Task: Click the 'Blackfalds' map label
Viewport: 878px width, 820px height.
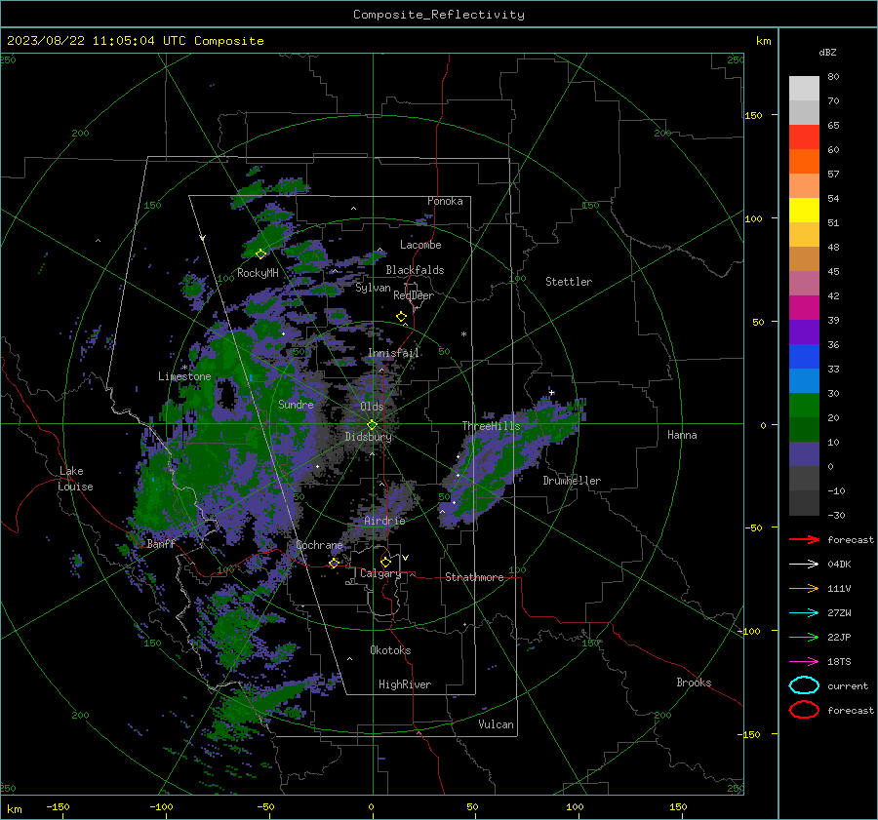Action: tap(415, 270)
